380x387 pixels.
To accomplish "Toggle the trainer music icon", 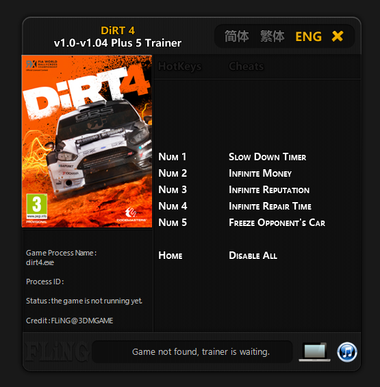I will point(347,351).
